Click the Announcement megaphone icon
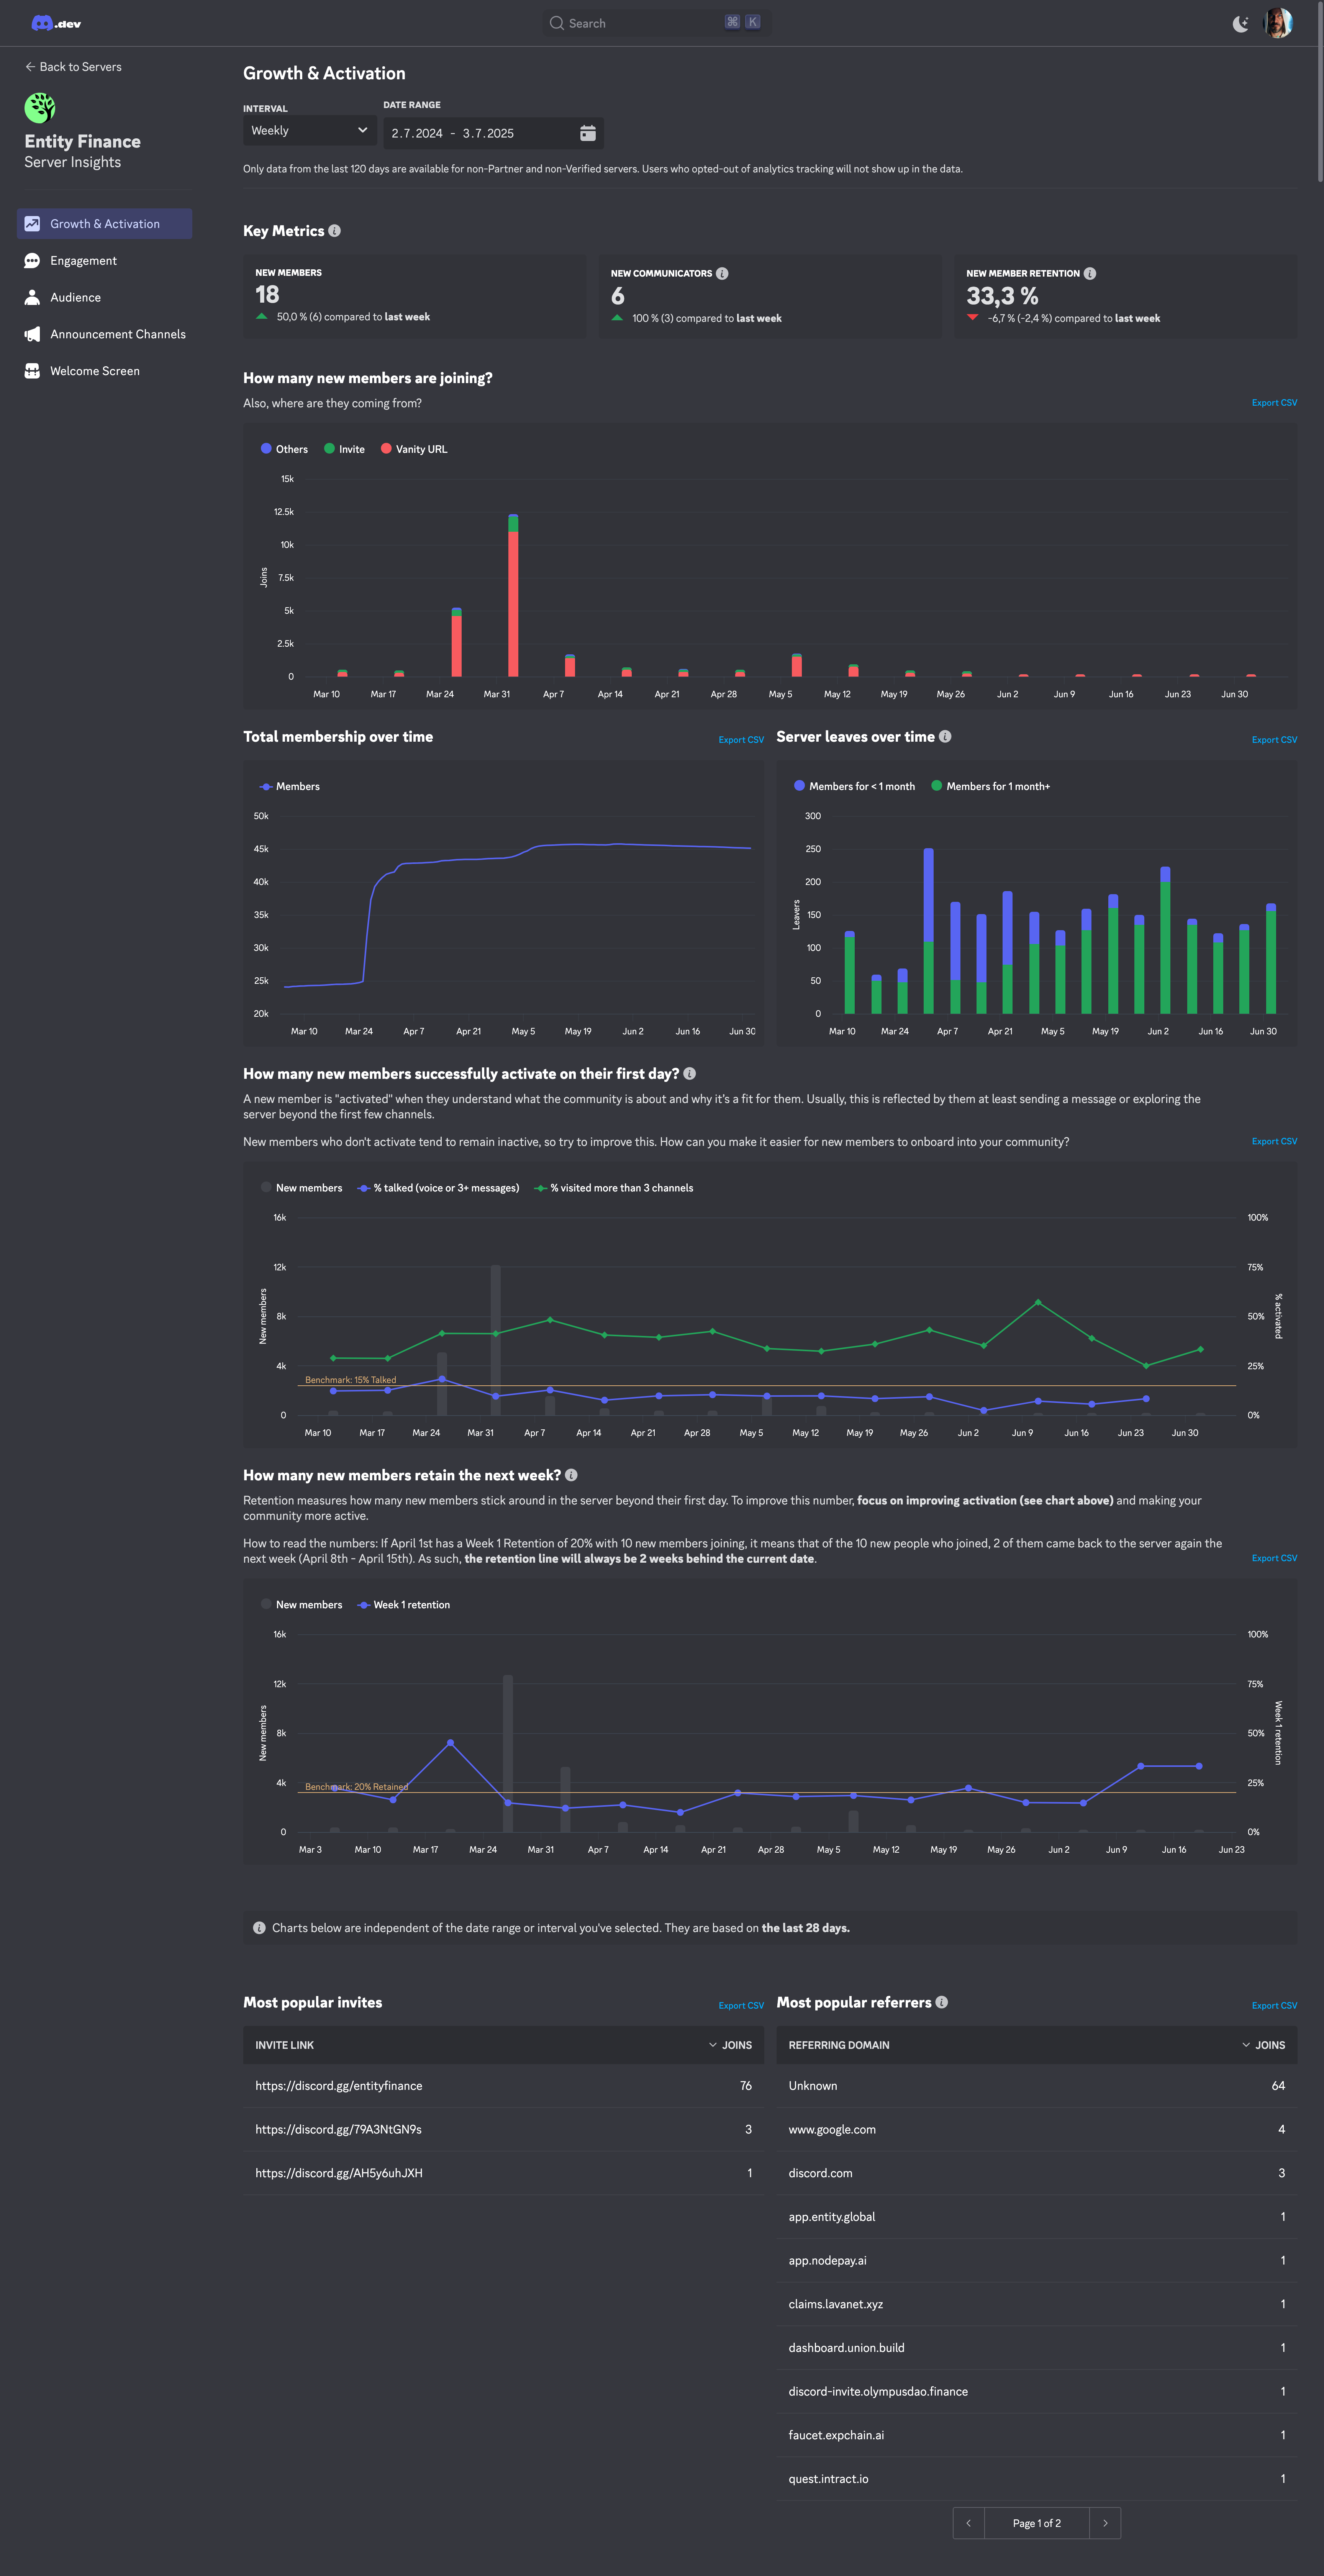 click(x=32, y=334)
